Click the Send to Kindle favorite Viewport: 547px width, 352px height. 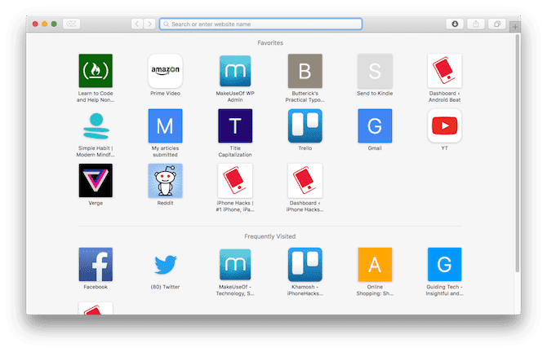(x=375, y=71)
